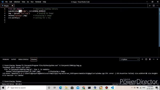
Task: Open the Edit menu
Action: pos(10,2)
